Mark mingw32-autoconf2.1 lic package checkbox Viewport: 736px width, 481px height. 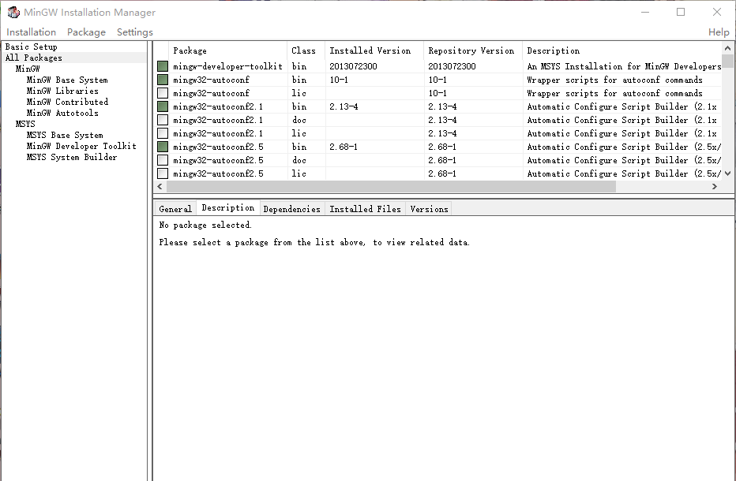coord(163,133)
